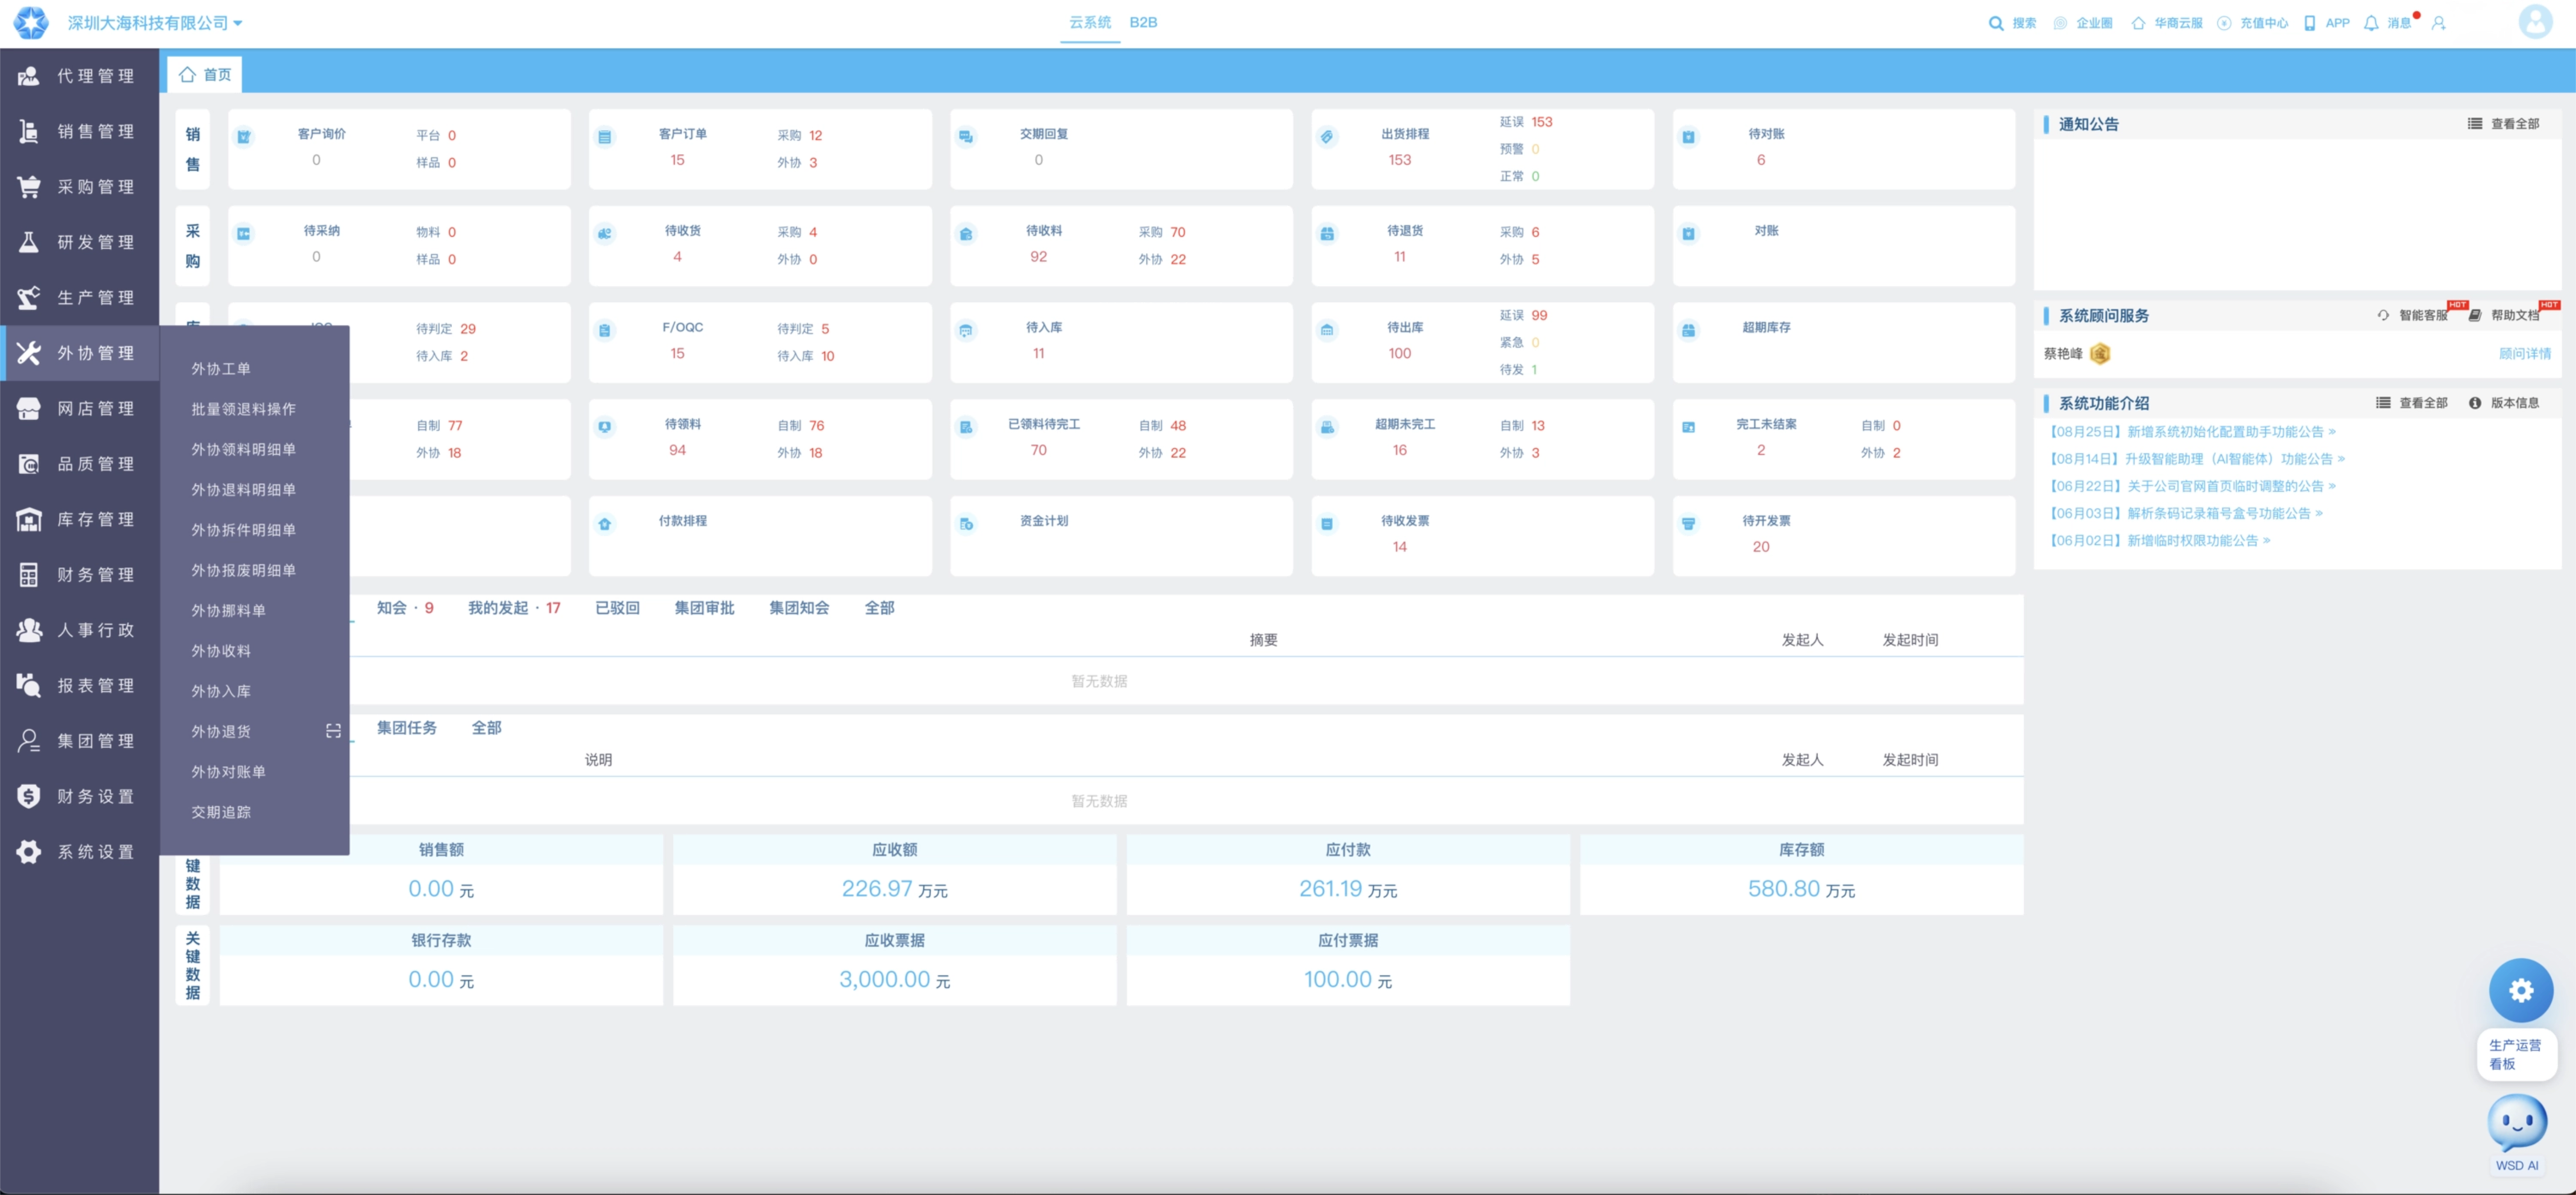The height and width of the screenshot is (1195, 2576).
Task: Select 外协对账单 from the submenu
Action: [228, 772]
